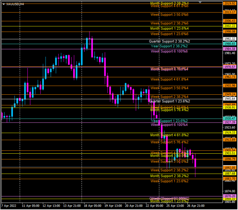Click the yellow 1887.68 price tag

(x=230, y=173)
